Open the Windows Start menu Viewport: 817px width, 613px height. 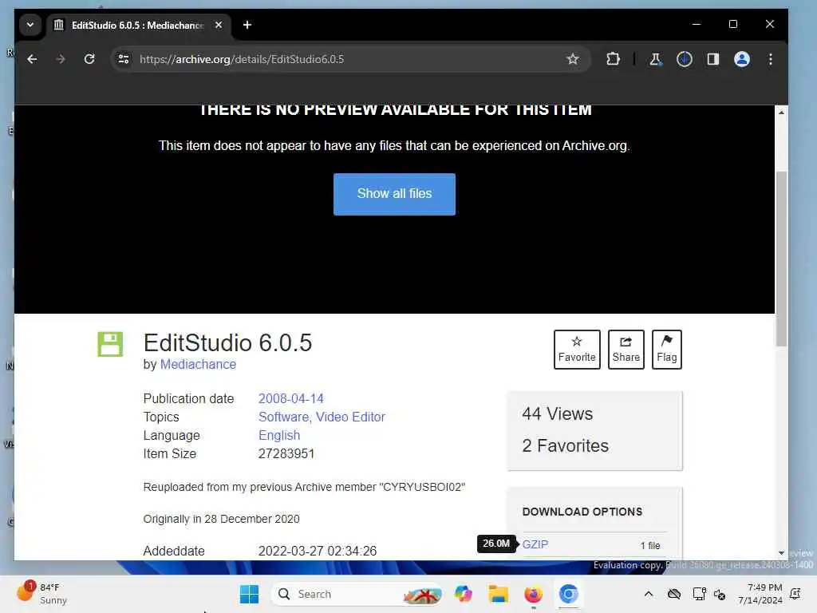click(x=249, y=594)
